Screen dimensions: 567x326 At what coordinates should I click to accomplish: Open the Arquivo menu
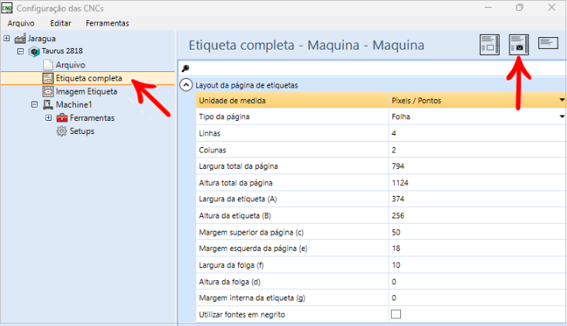(x=21, y=23)
